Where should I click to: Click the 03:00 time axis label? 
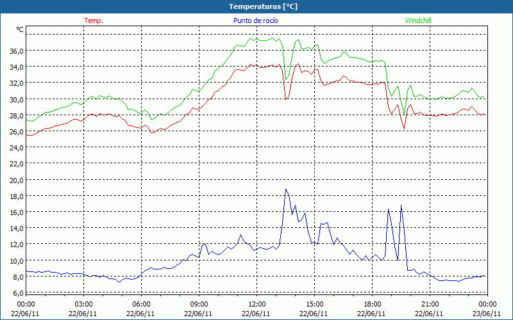point(84,305)
